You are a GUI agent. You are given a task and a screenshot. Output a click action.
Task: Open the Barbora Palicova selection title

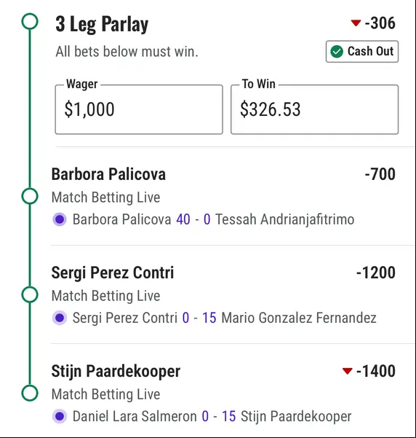tap(108, 174)
